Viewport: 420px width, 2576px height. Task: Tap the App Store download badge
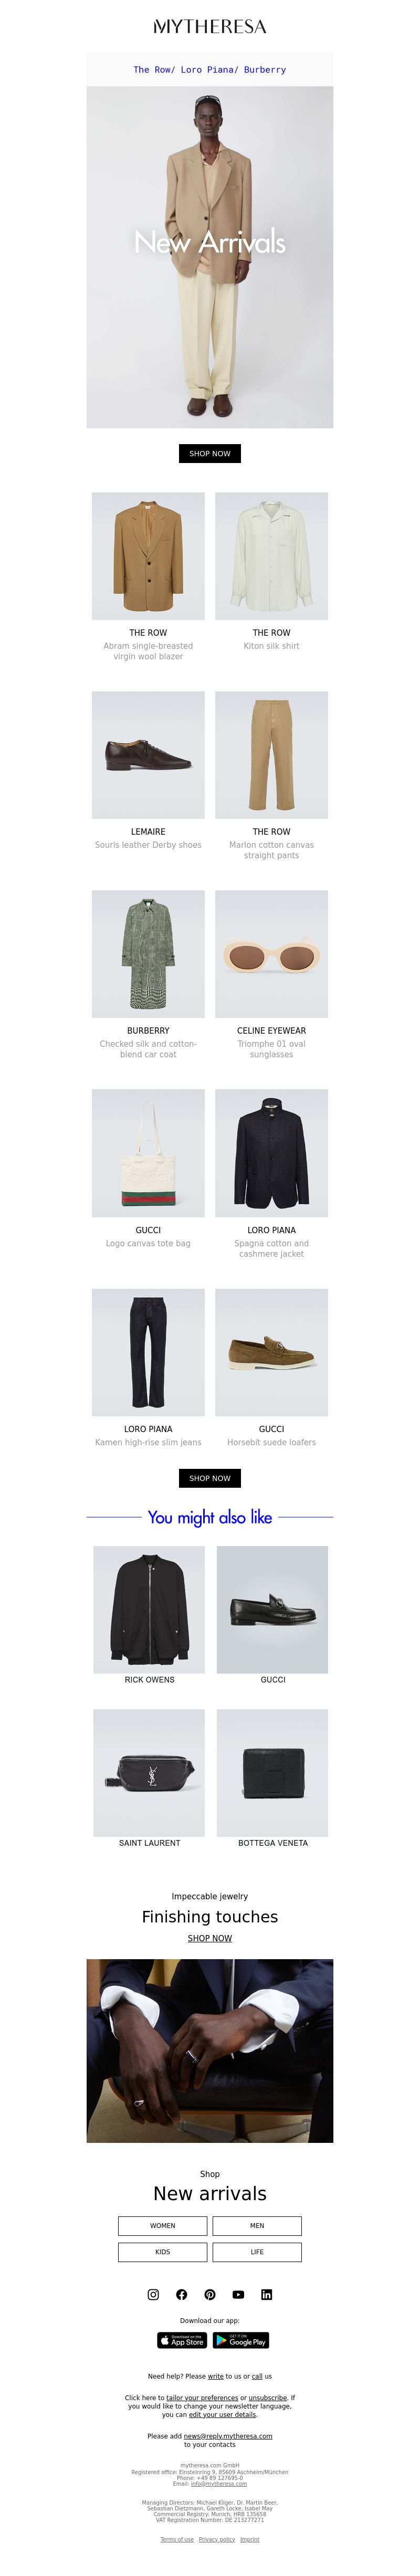(182, 2340)
